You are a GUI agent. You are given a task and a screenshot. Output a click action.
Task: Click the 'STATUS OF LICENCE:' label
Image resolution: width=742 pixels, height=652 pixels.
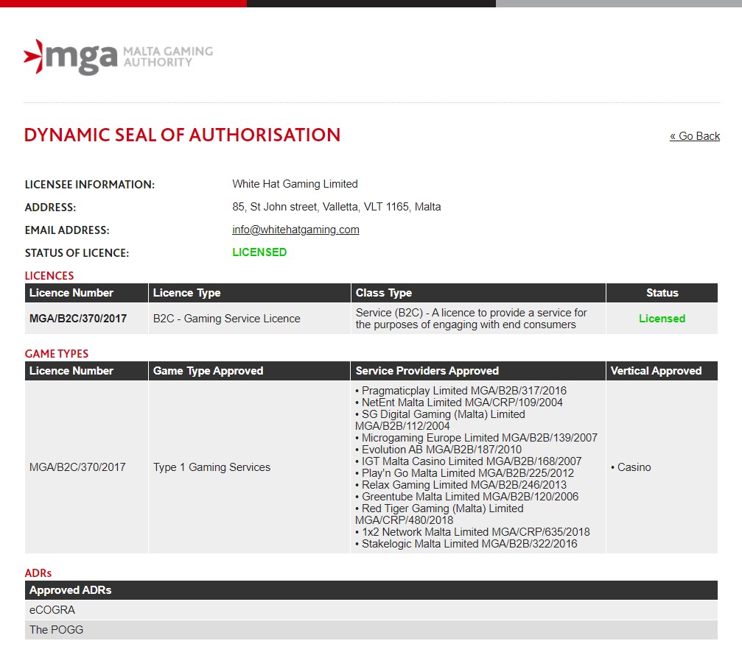77,253
